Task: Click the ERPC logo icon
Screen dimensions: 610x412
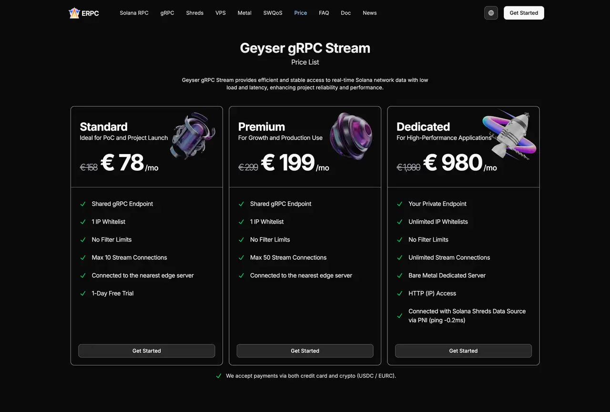Action: coord(75,13)
